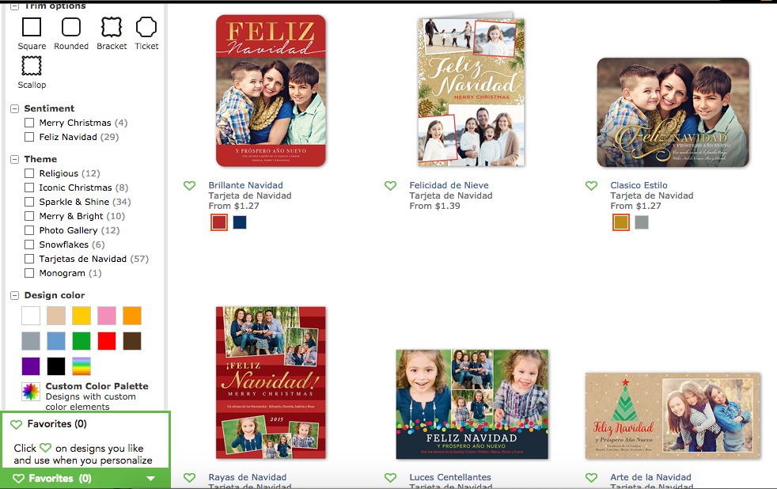Image resolution: width=777 pixels, height=489 pixels.
Task: Open the Rayas de Navidad card thumbnail
Action: (271, 382)
